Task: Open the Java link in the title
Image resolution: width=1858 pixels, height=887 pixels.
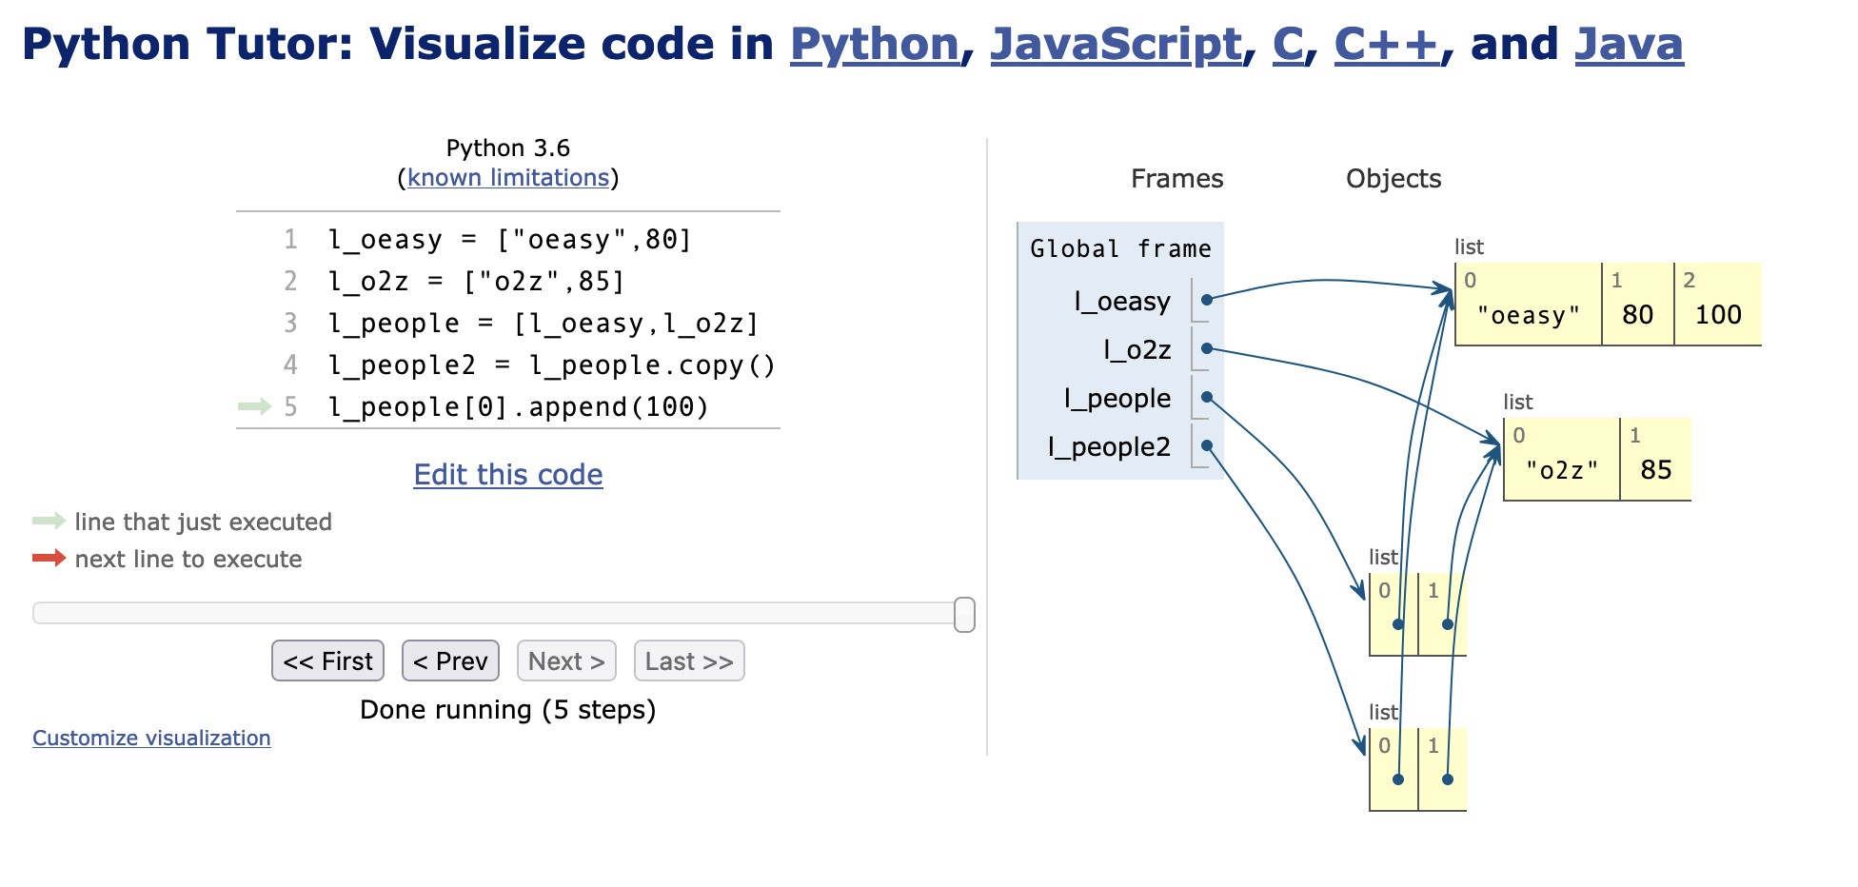Action: [1629, 44]
